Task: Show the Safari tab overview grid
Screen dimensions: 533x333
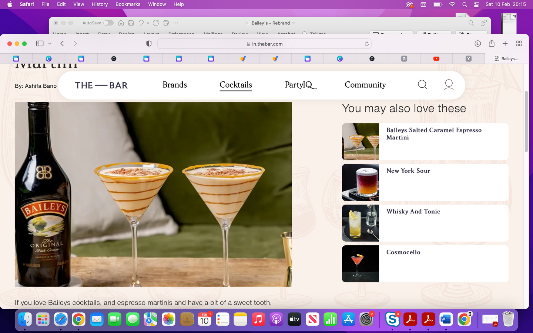Action: pyautogui.click(x=519, y=44)
